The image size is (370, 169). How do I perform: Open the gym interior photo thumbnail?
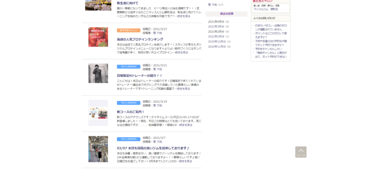click(x=98, y=149)
